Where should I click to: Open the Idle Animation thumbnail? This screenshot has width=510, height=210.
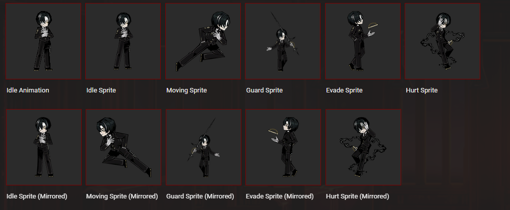[x=43, y=41]
